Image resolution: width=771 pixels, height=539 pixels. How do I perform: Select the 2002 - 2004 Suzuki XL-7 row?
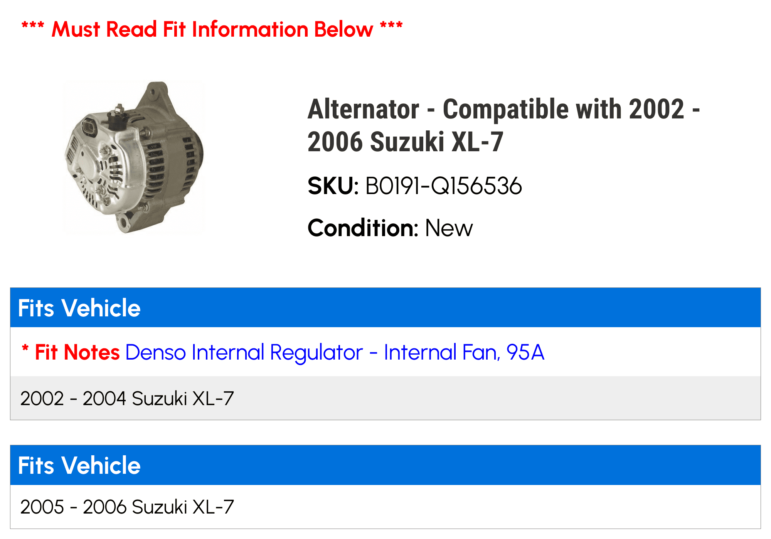tap(127, 399)
